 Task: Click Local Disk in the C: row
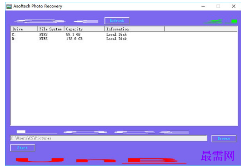pyautogui.click(x=117, y=34)
